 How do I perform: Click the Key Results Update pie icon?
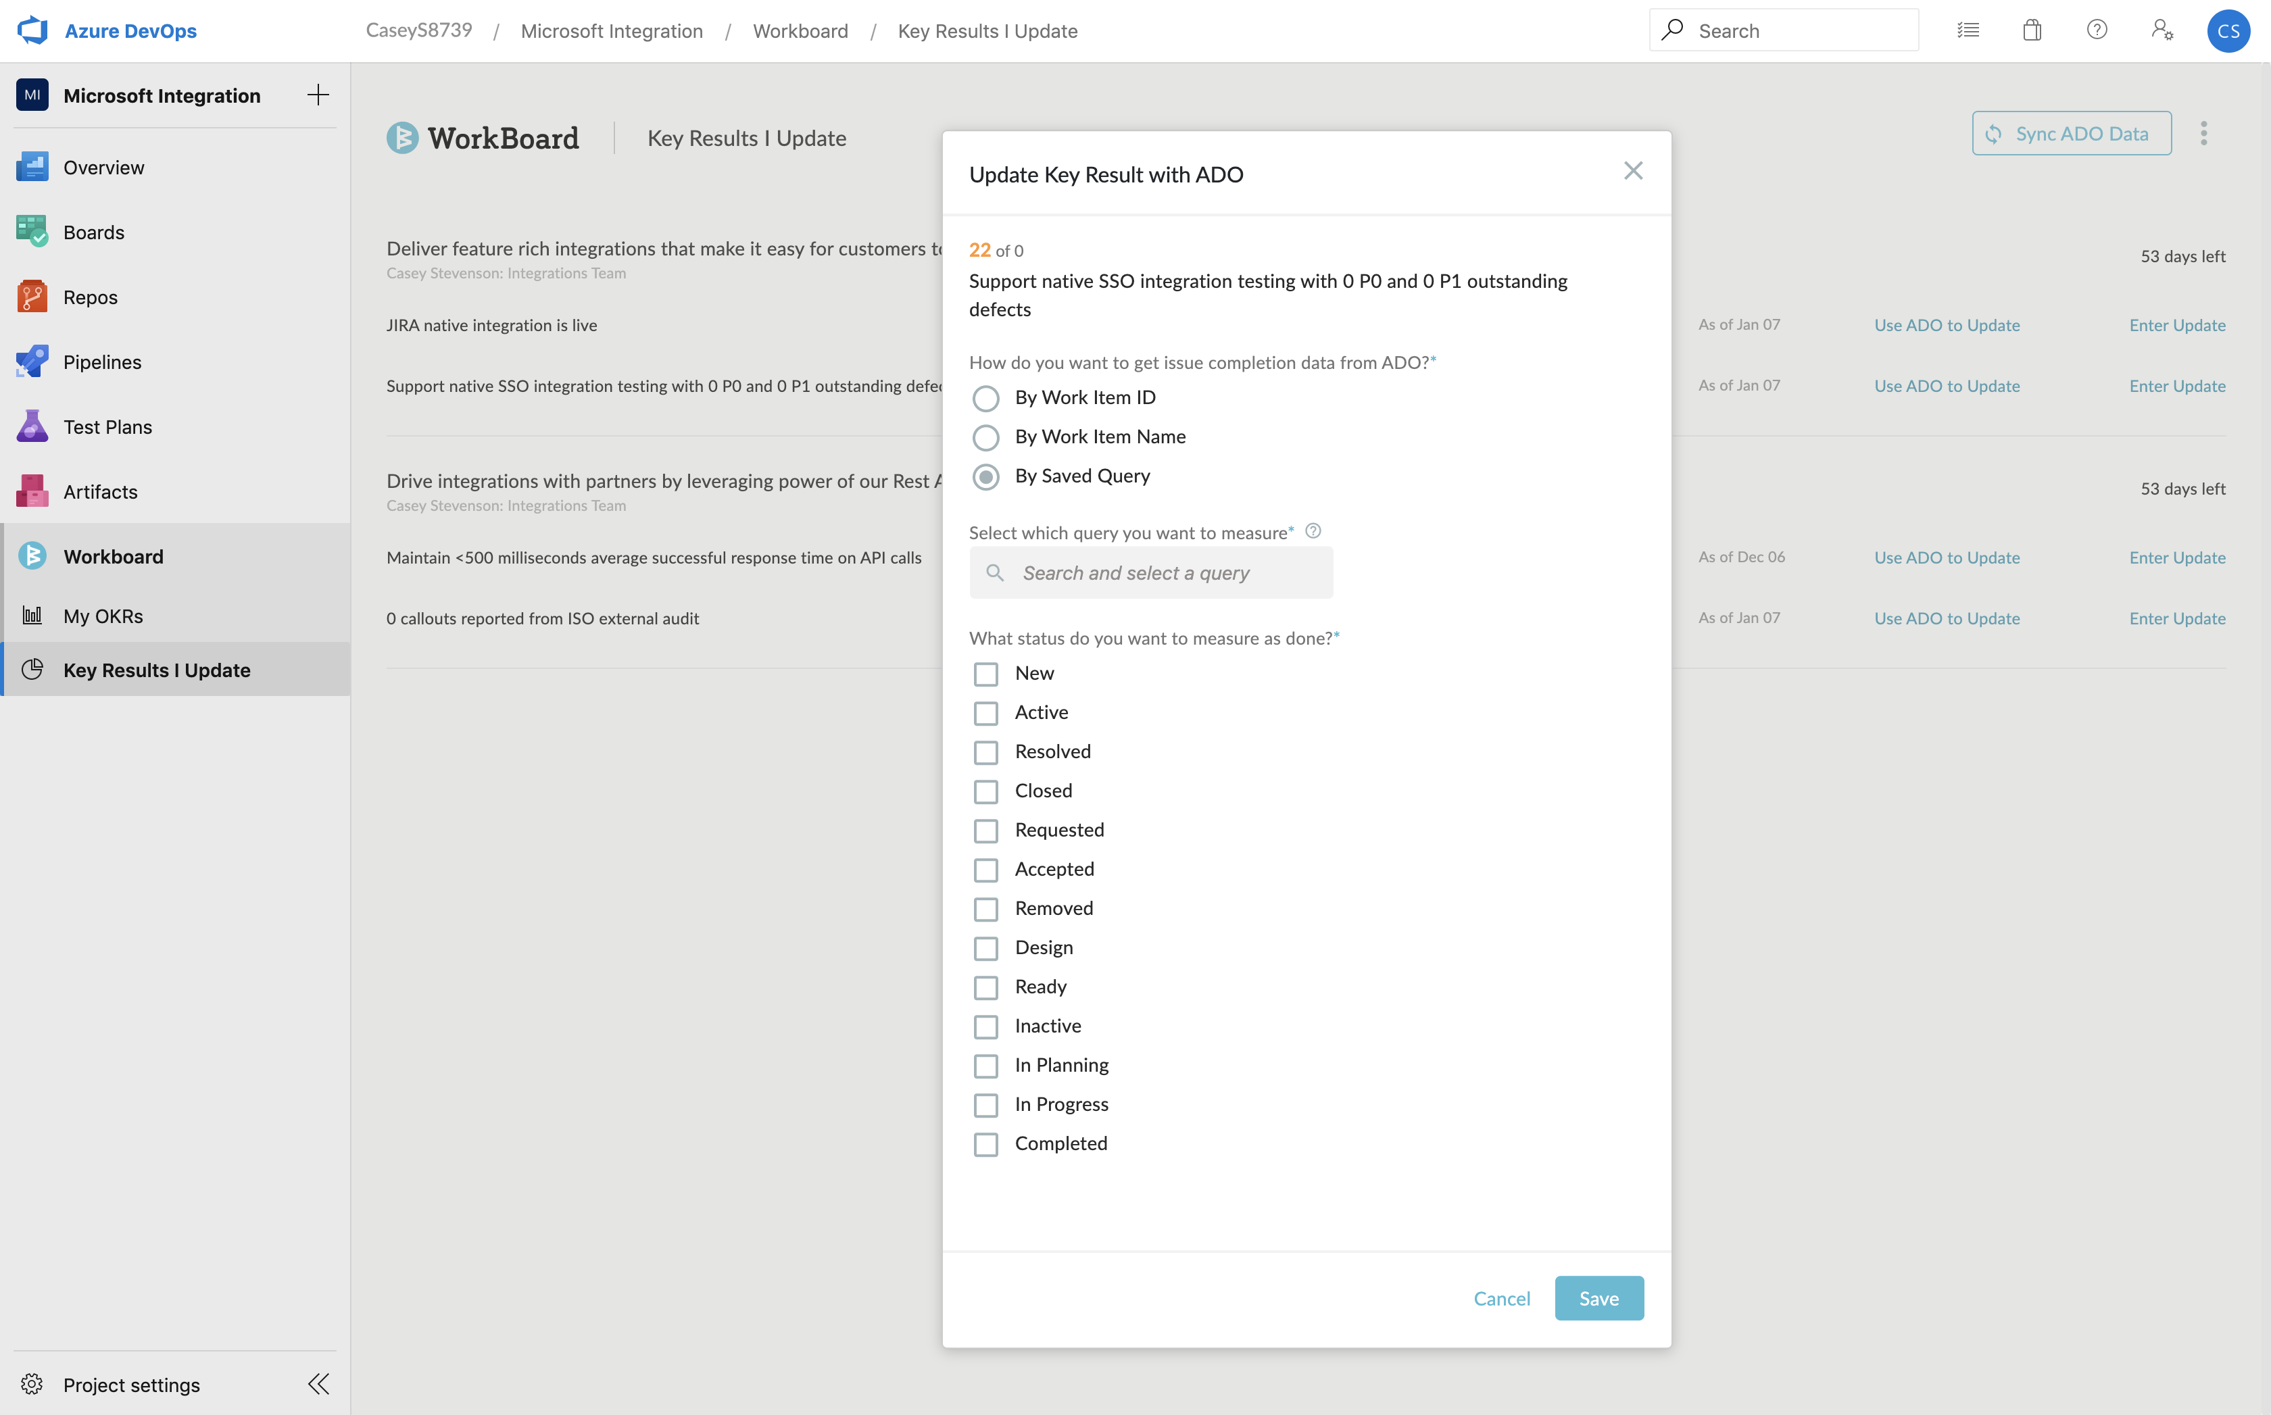[32, 669]
